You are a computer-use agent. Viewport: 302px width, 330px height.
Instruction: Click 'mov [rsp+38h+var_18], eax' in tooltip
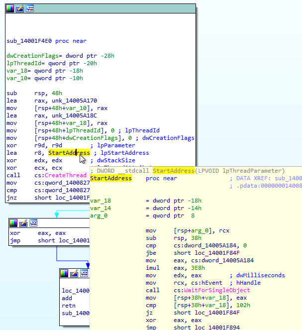(x=196, y=298)
